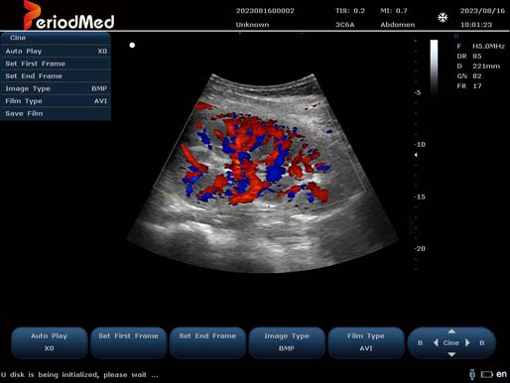Click the -20 depth scale label

[420, 249]
